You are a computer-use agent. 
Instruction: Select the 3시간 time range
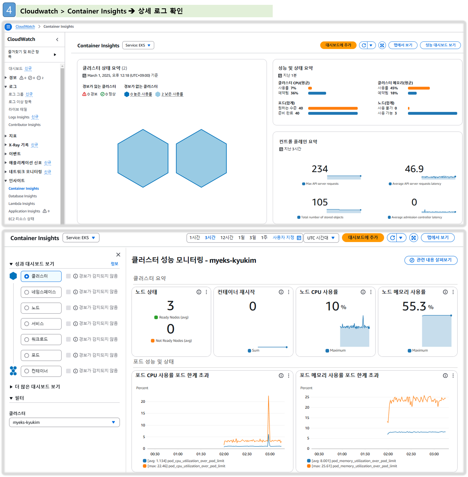coord(210,237)
